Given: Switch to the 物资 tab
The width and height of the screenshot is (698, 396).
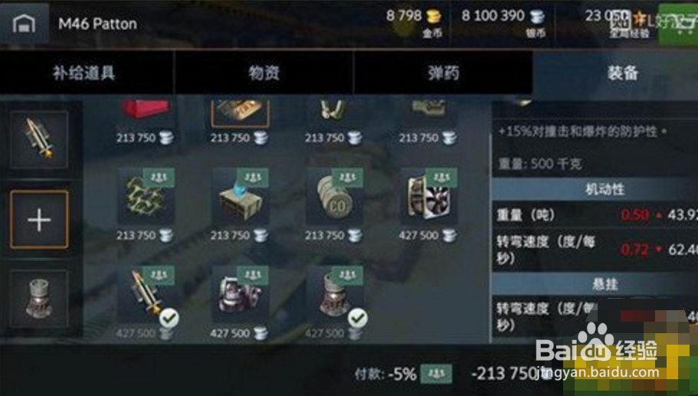Looking at the screenshot, I should [x=264, y=73].
